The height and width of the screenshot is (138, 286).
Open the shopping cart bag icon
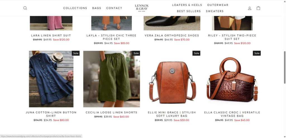258,8
